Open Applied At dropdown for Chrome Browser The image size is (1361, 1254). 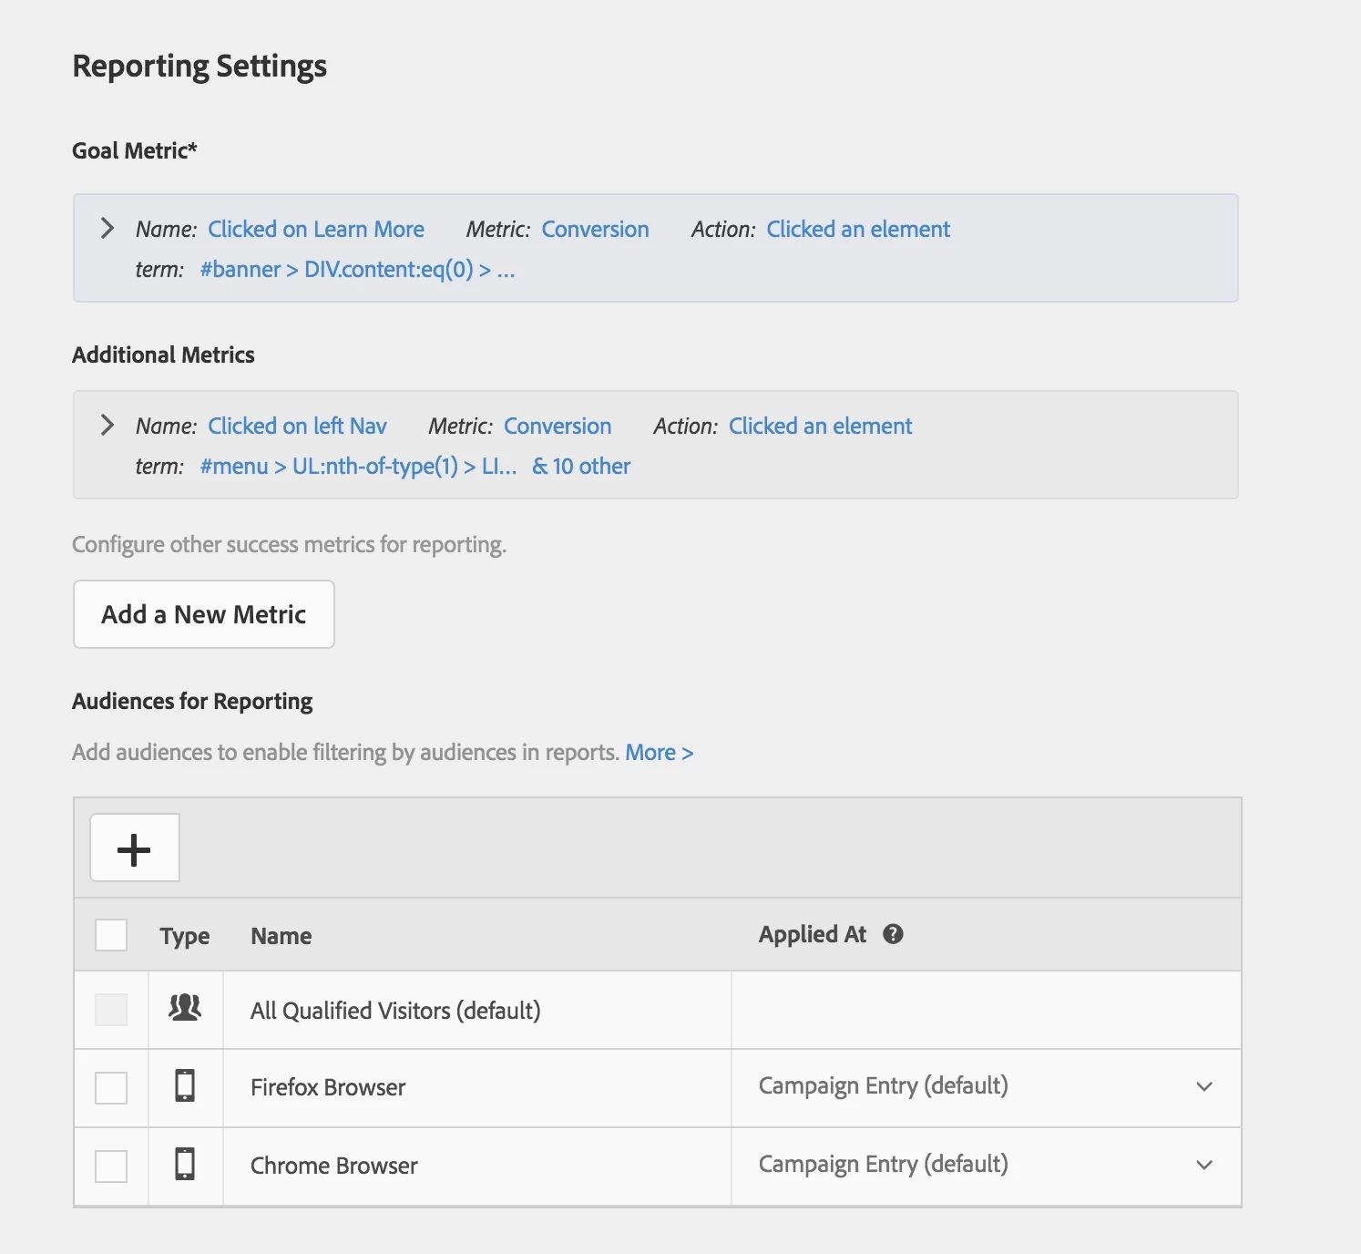pos(1203,1165)
